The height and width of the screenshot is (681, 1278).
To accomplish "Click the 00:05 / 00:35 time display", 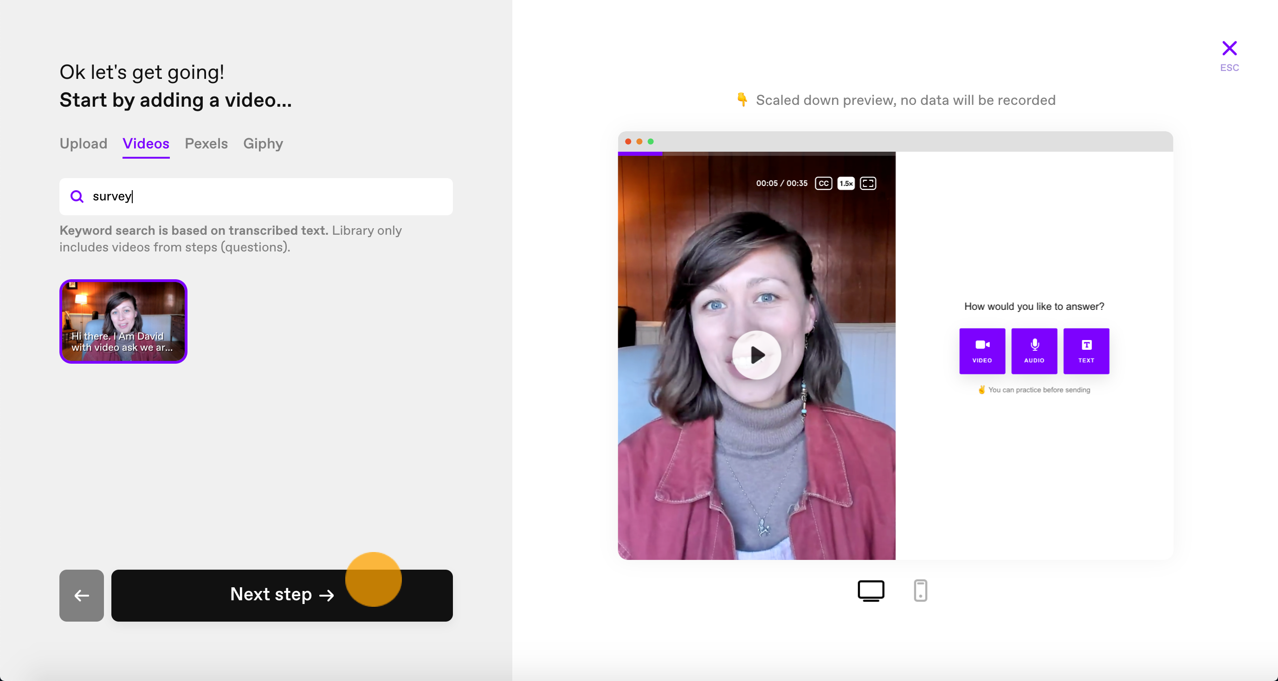I will click(x=781, y=183).
